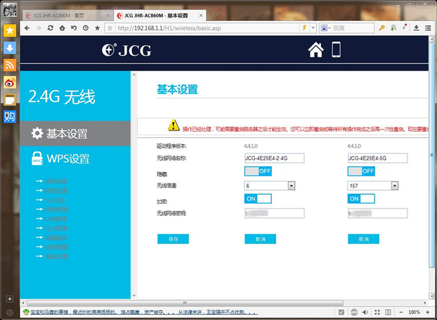The height and width of the screenshot is (320, 437).
Task: Open the Baidu search engine selector dropdown
Action: [x=325, y=28]
